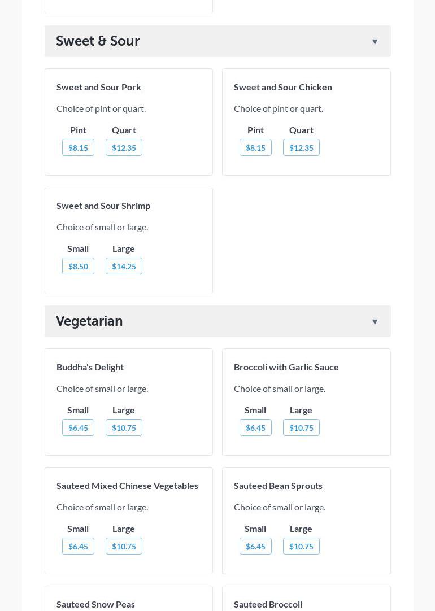Pick Small $6.45 Sauteed Mixed Chinese Vegetables
Image resolution: width=435 pixels, height=611 pixels.
[78, 547]
